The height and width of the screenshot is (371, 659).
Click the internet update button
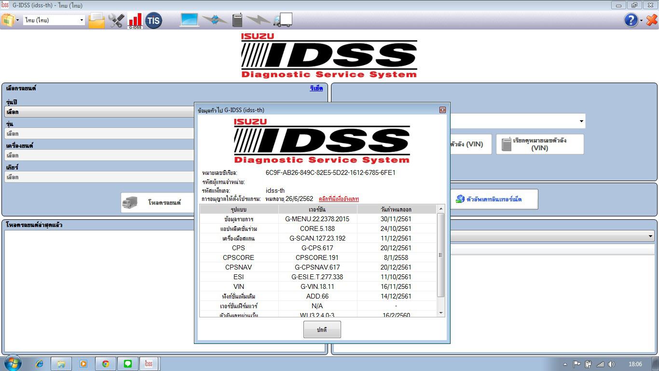494,199
